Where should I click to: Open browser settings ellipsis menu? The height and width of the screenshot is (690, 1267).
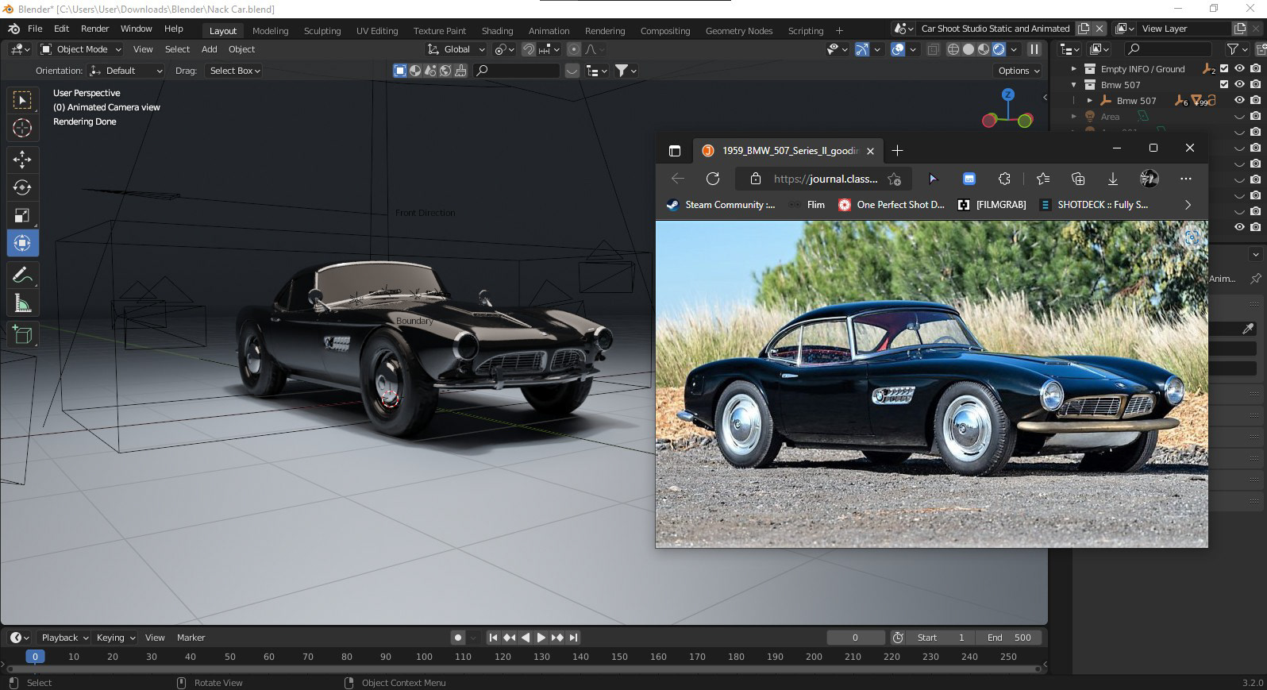tap(1186, 179)
